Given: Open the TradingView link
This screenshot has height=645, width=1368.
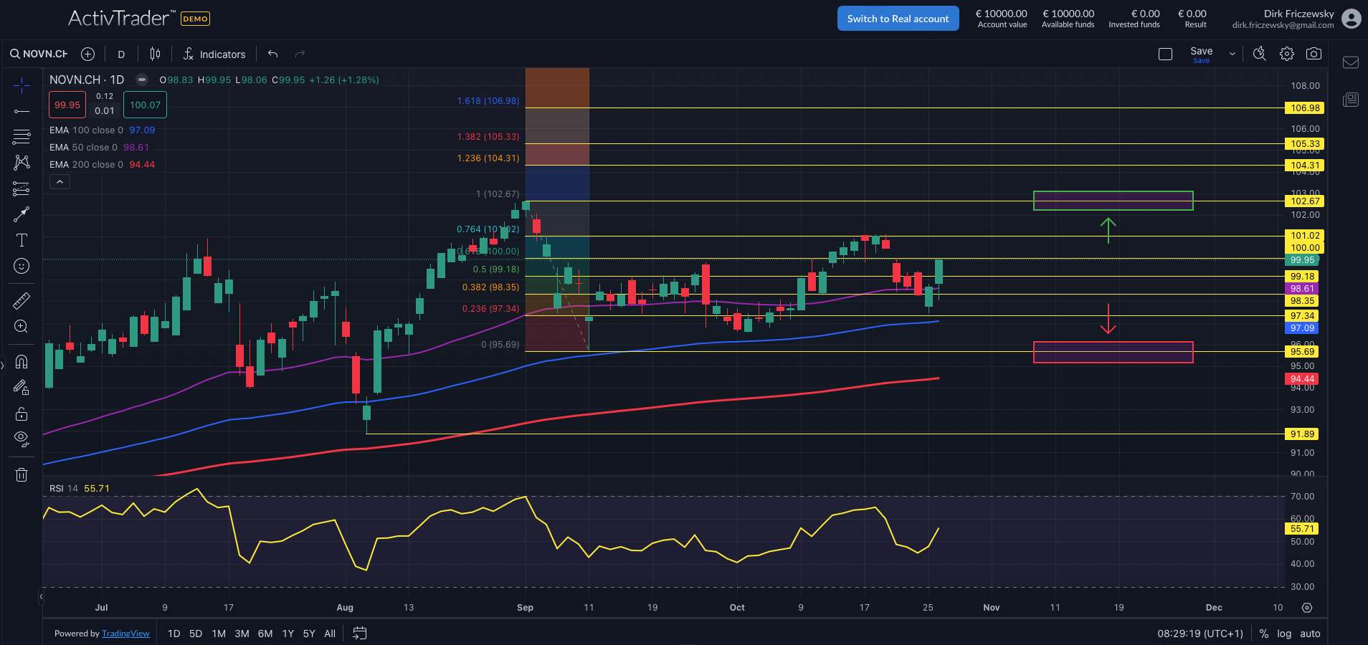Looking at the screenshot, I should (125, 634).
